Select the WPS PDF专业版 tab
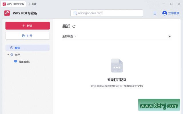The height and width of the screenshot is (114, 183). (13, 4)
